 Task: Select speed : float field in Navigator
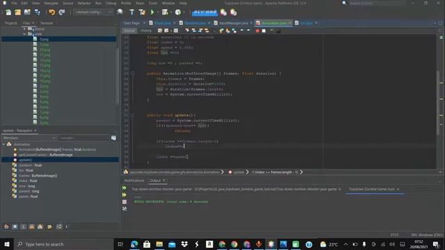click(x=28, y=197)
